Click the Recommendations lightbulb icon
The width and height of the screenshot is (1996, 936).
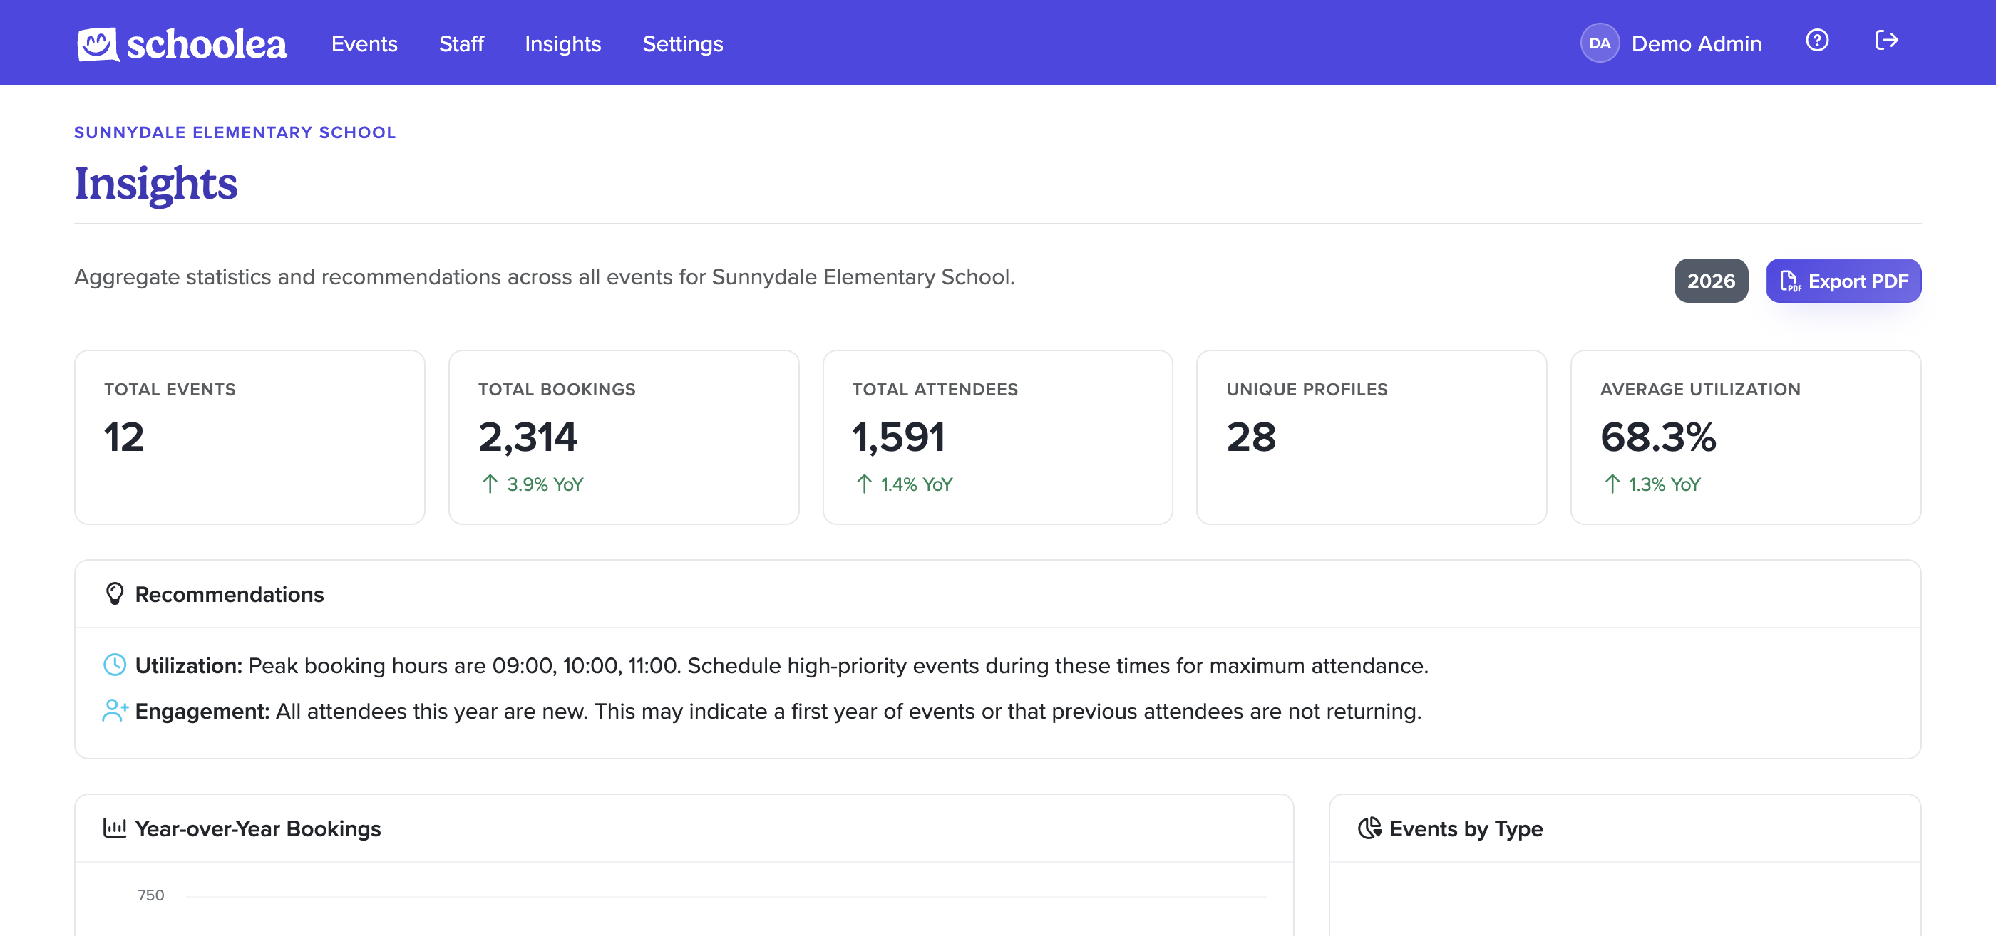click(115, 594)
